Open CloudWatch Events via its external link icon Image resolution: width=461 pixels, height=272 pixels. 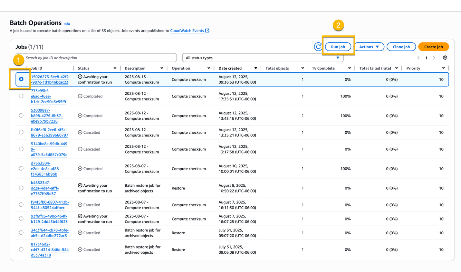206,31
